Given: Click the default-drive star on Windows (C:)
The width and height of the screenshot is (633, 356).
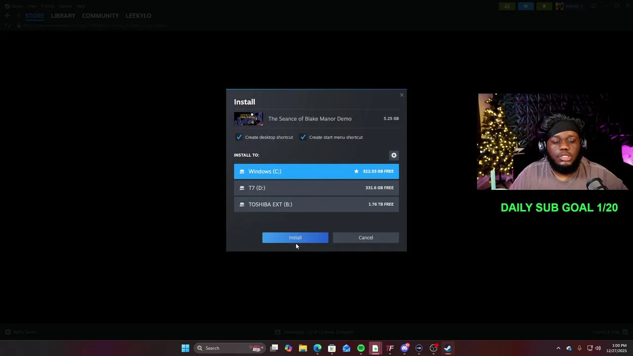Looking at the screenshot, I should point(356,171).
